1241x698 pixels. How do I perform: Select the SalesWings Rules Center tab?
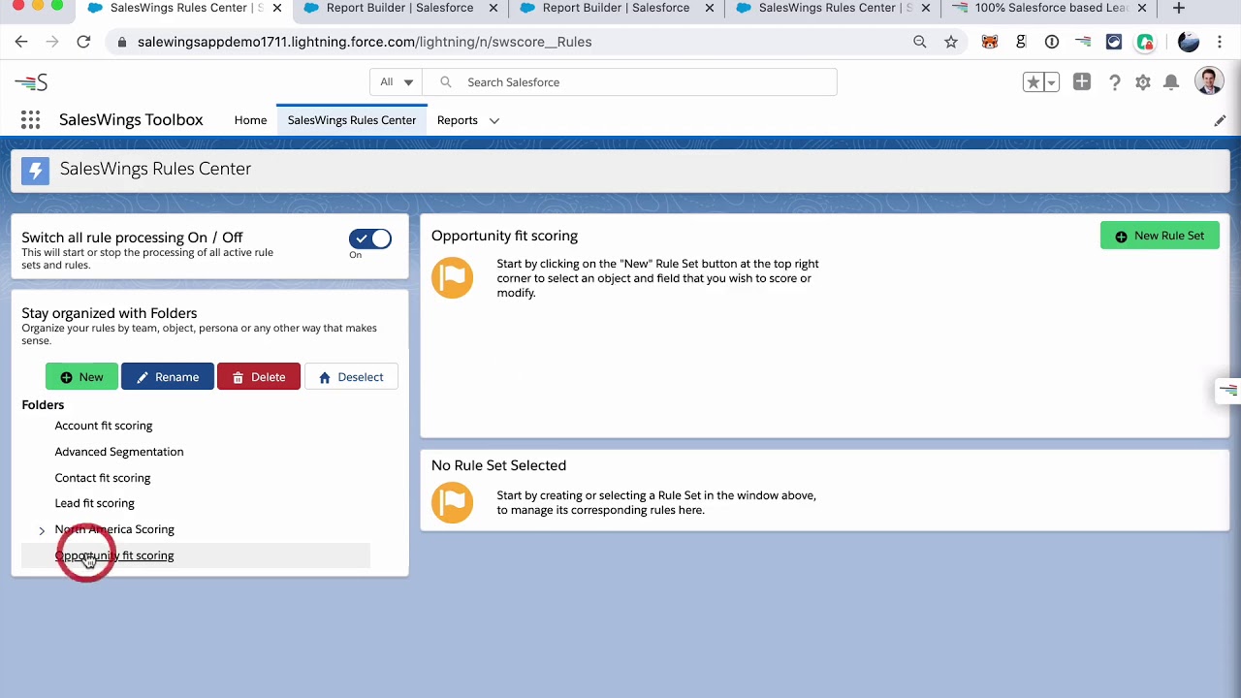(352, 120)
